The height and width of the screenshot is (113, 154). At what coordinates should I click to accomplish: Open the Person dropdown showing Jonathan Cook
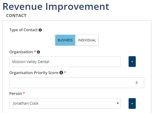pos(65,103)
